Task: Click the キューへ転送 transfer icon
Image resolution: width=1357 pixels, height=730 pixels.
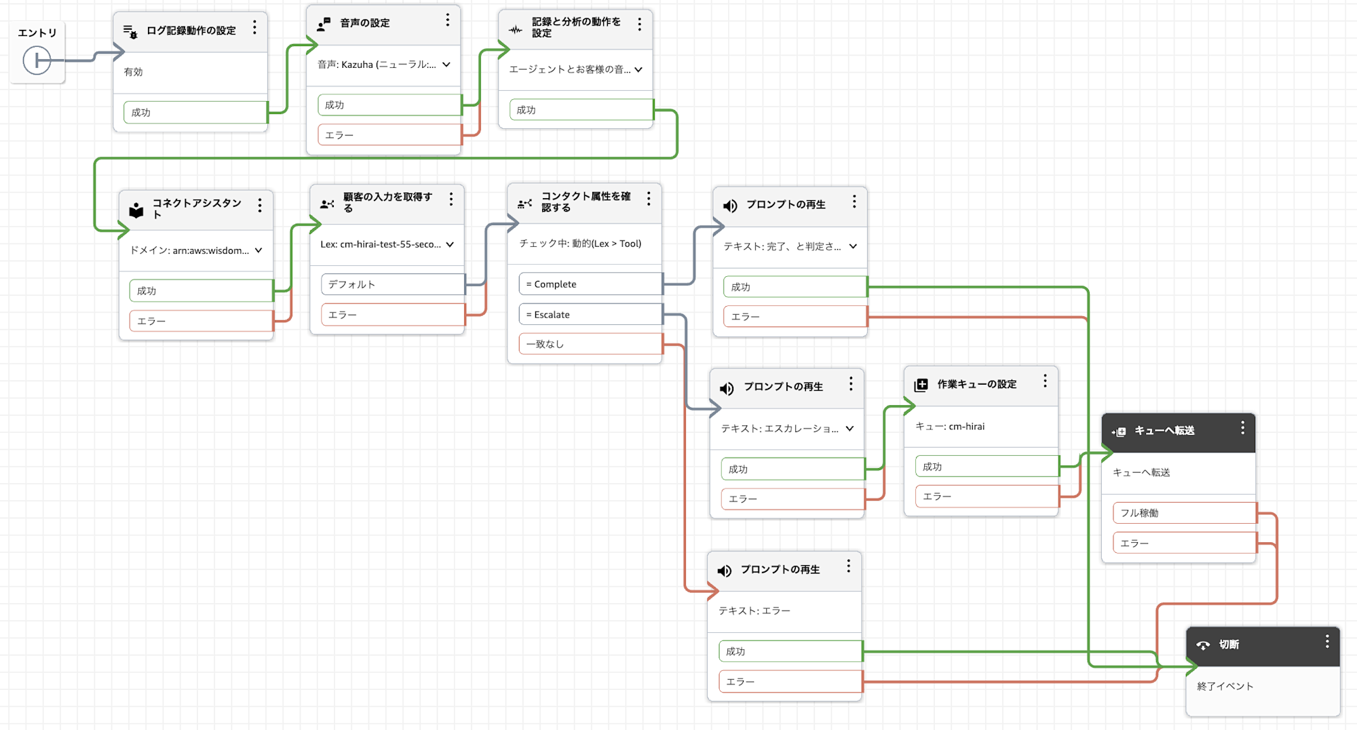Action: click(x=1120, y=430)
